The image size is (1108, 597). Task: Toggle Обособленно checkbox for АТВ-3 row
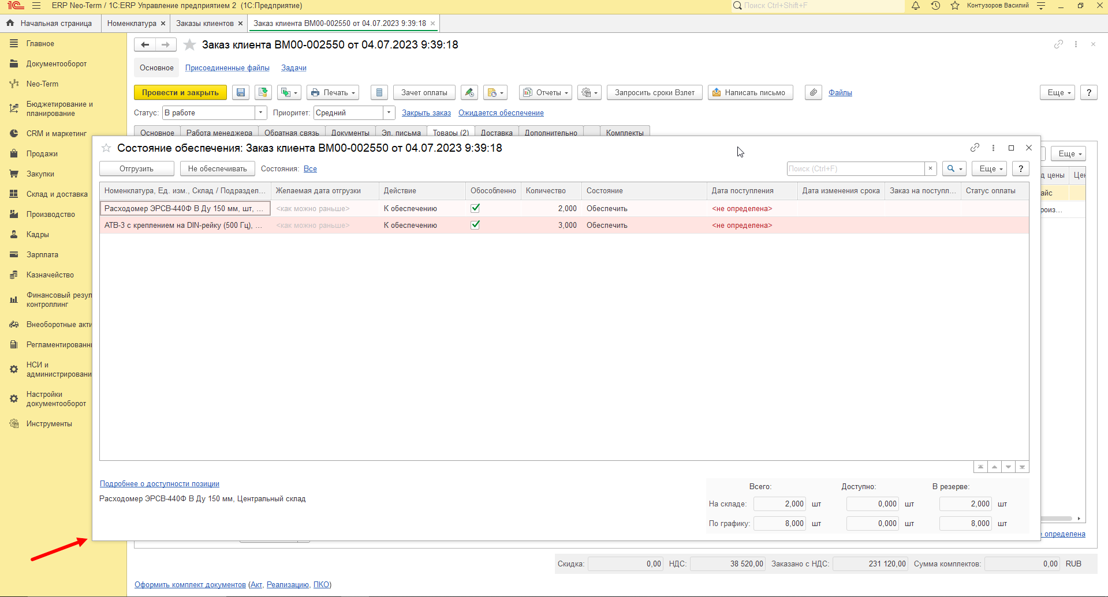click(x=475, y=225)
